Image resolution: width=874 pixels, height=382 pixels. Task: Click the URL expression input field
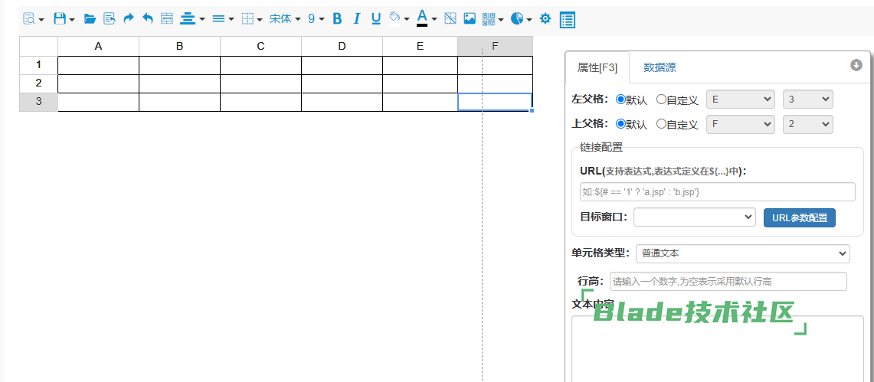click(717, 192)
